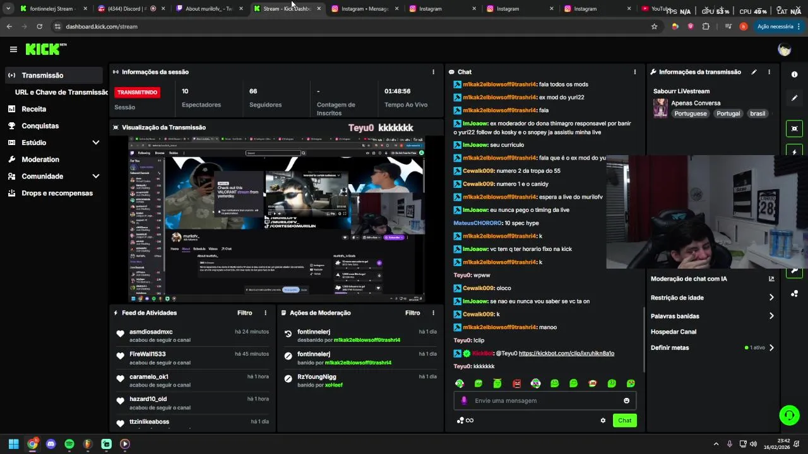The image size is (808, 454).
Task: Open browser extensions puzzle icon
Action: (x=706, y=26)
